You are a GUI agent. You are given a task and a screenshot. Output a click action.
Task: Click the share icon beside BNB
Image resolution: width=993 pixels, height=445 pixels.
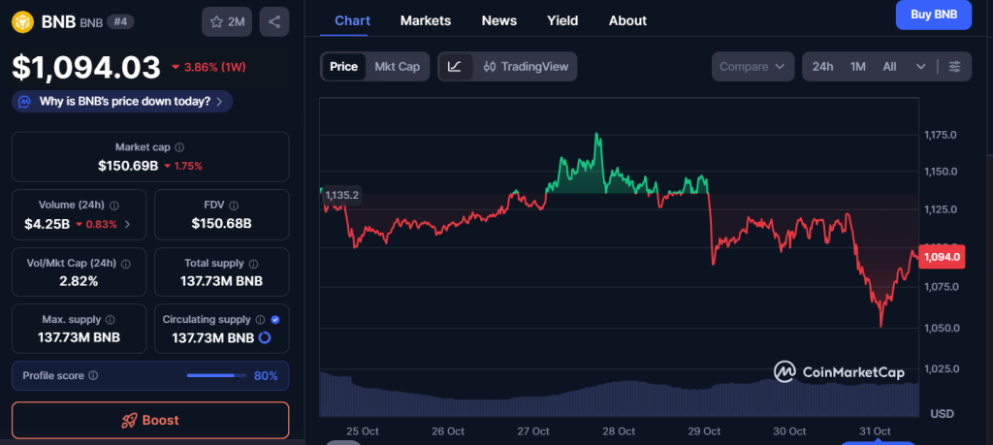point(274,21)
